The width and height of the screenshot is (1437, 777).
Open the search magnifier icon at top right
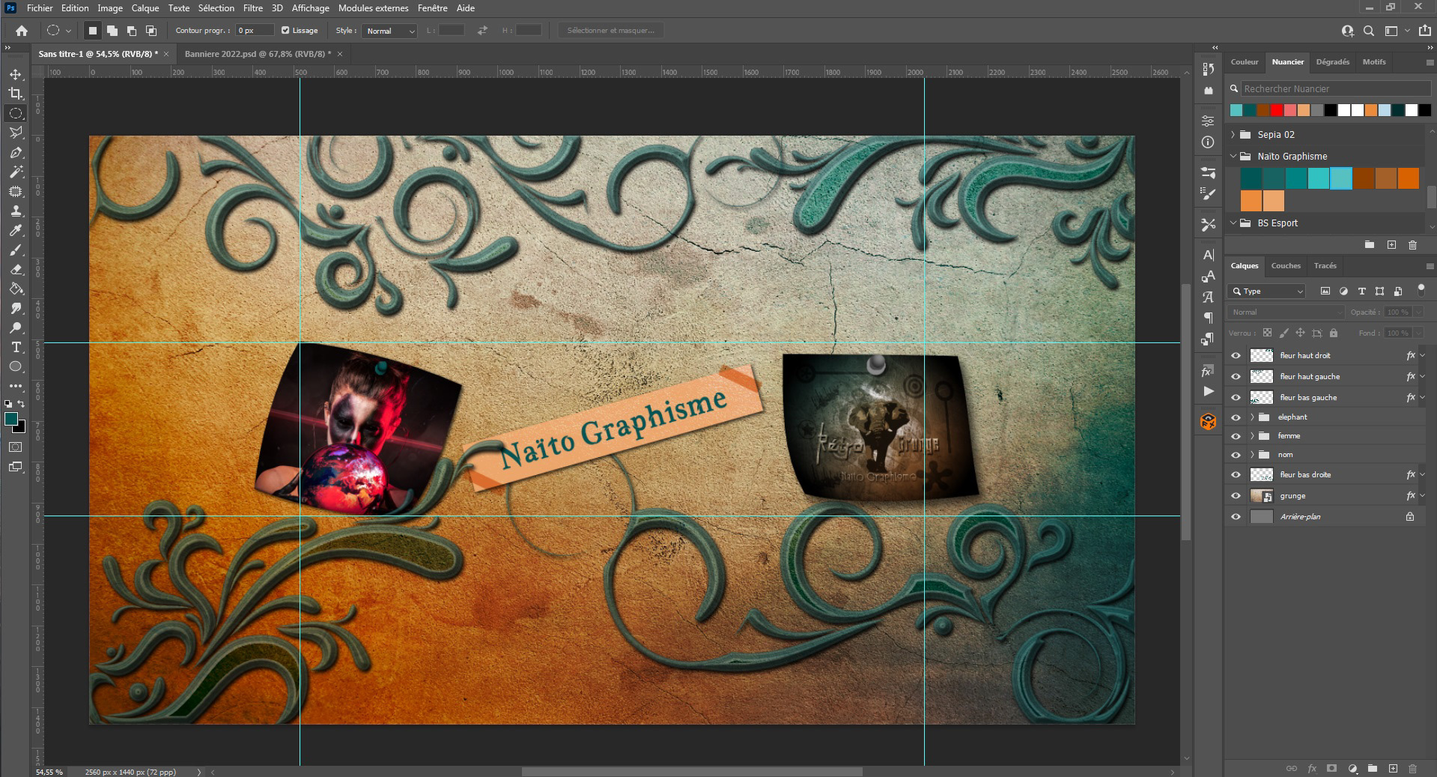pos(1369,31)
